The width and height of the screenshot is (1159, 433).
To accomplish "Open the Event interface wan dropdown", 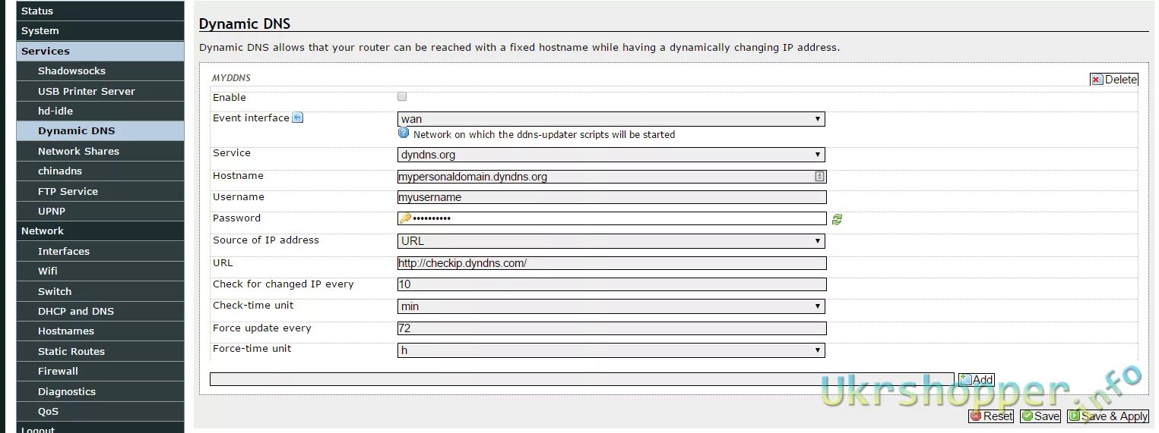I will click(x=611, y=119).
